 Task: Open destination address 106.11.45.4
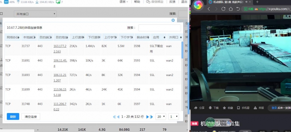tap(60, 63)
